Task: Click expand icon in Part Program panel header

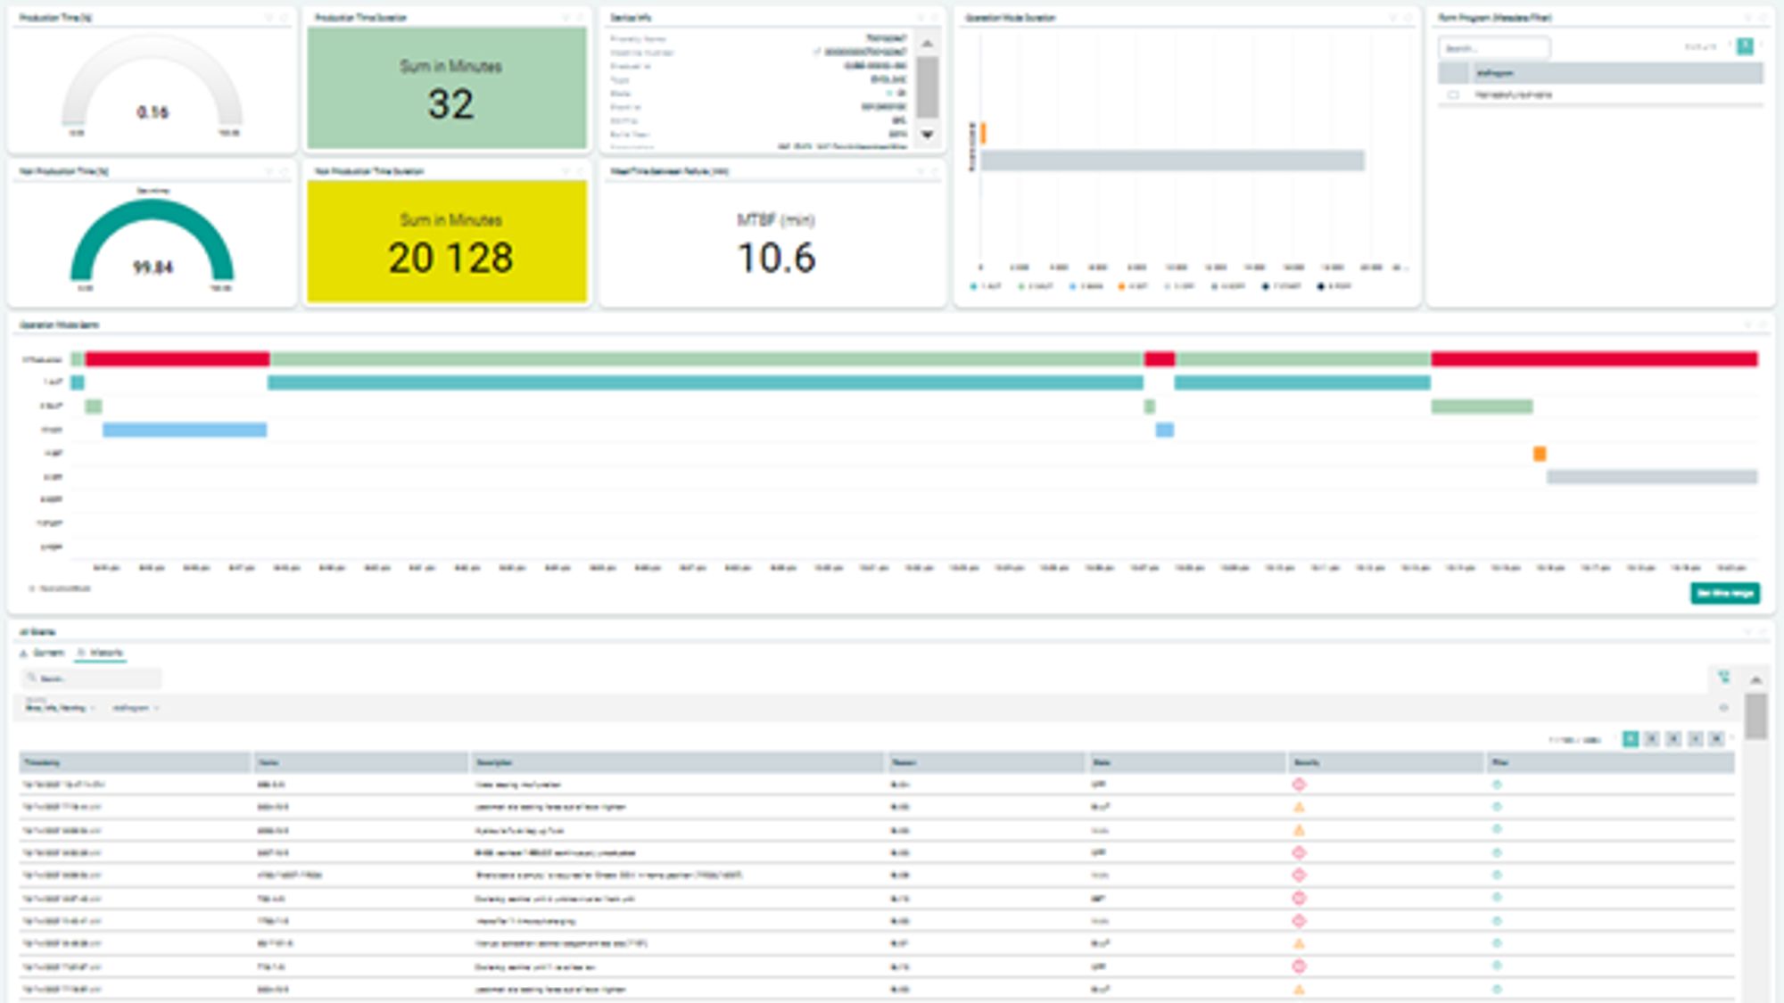Action: (x=1763, y=18)
